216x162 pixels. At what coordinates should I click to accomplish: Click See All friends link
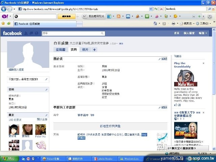coord(42,119)
